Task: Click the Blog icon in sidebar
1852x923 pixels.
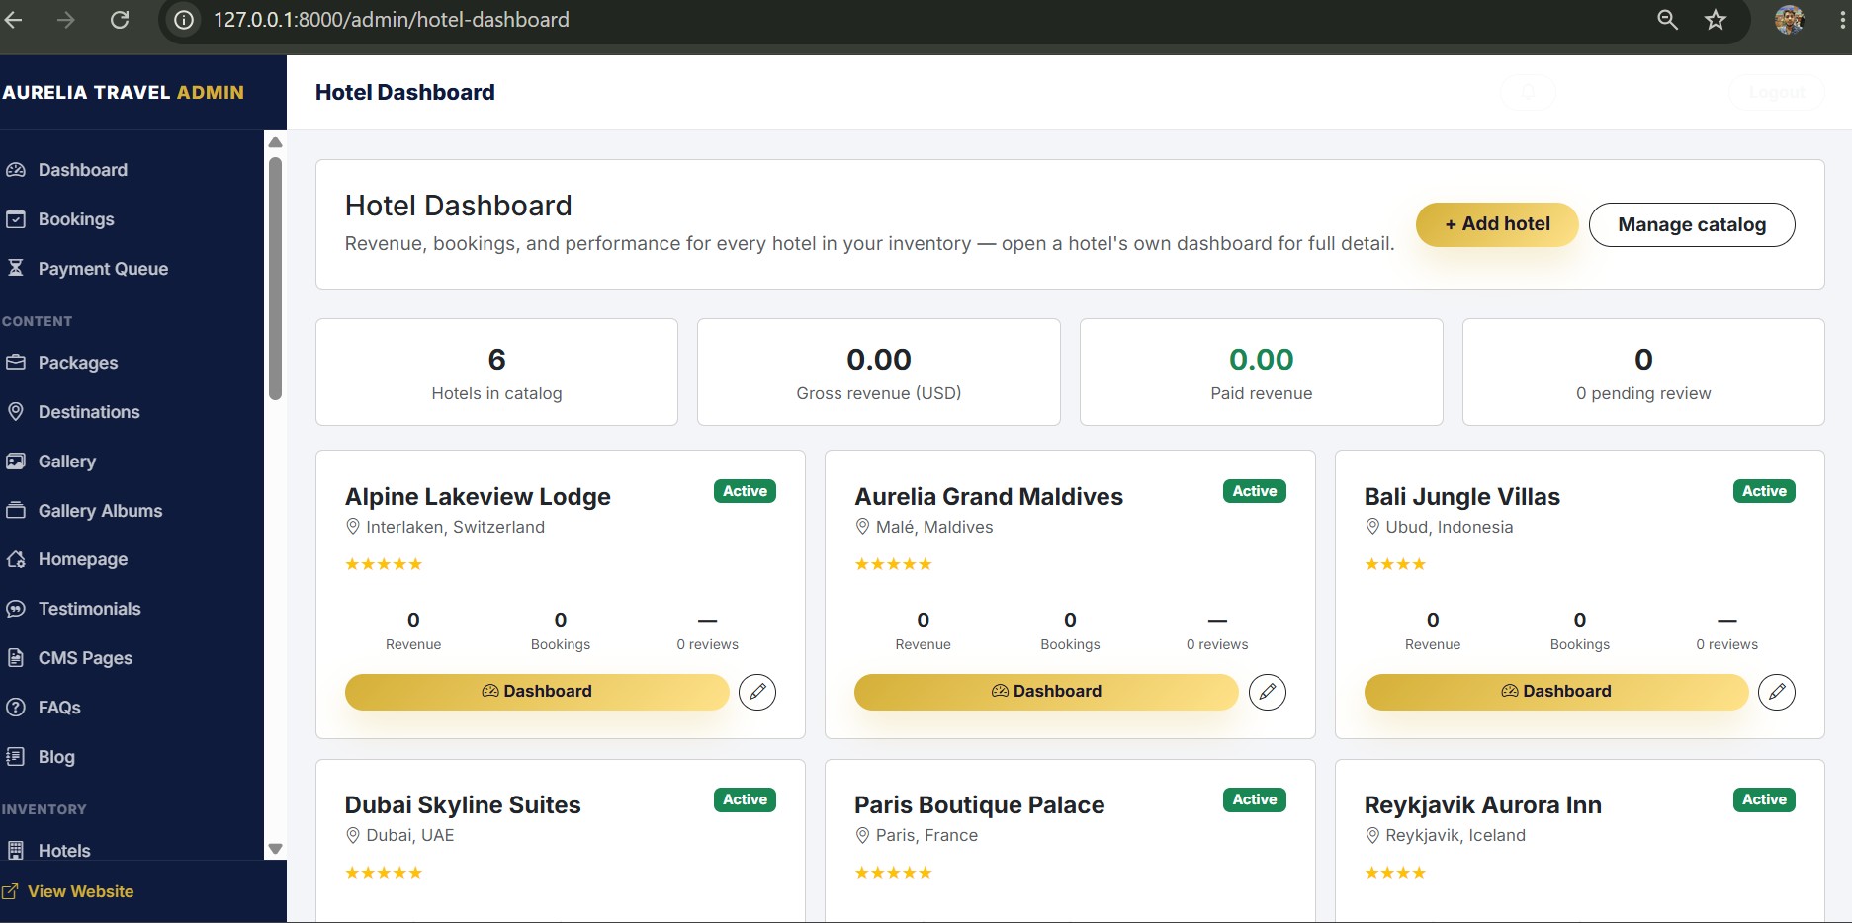Action: [16, 757]
